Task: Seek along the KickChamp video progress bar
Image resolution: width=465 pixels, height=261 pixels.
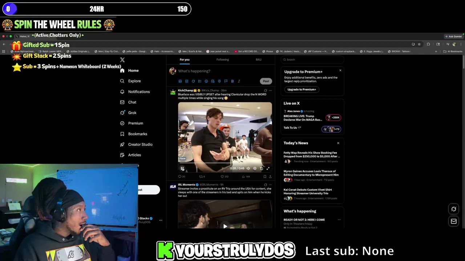Action: pos(225,163)
